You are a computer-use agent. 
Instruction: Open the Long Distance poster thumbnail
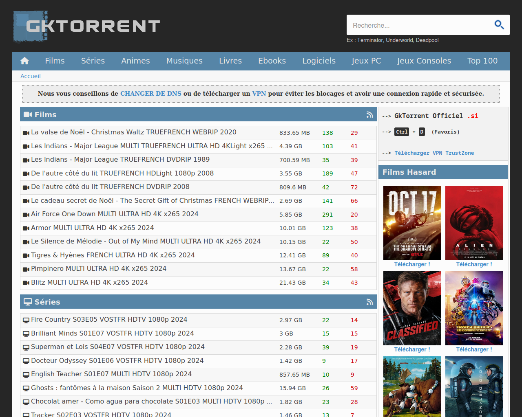tap(474, 386)
